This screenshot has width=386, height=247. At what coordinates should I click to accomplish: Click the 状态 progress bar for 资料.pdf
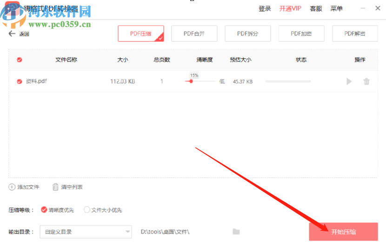point(288,81)
